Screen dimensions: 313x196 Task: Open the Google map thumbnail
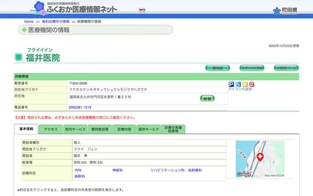click(x=260, y=159)
